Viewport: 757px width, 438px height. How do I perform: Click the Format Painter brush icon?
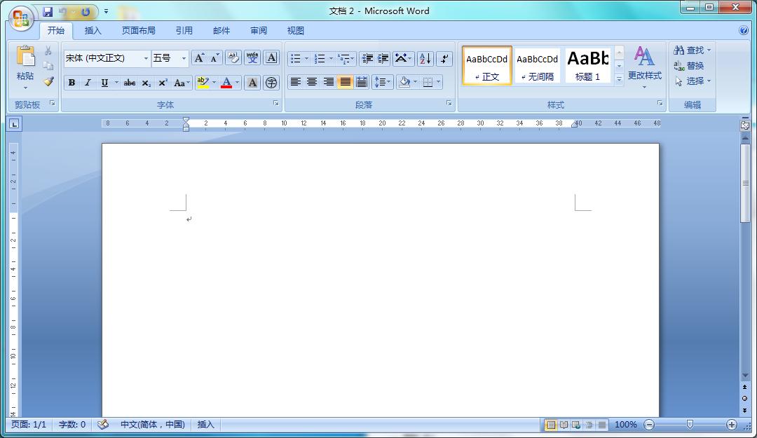click(x=48, y=81)
